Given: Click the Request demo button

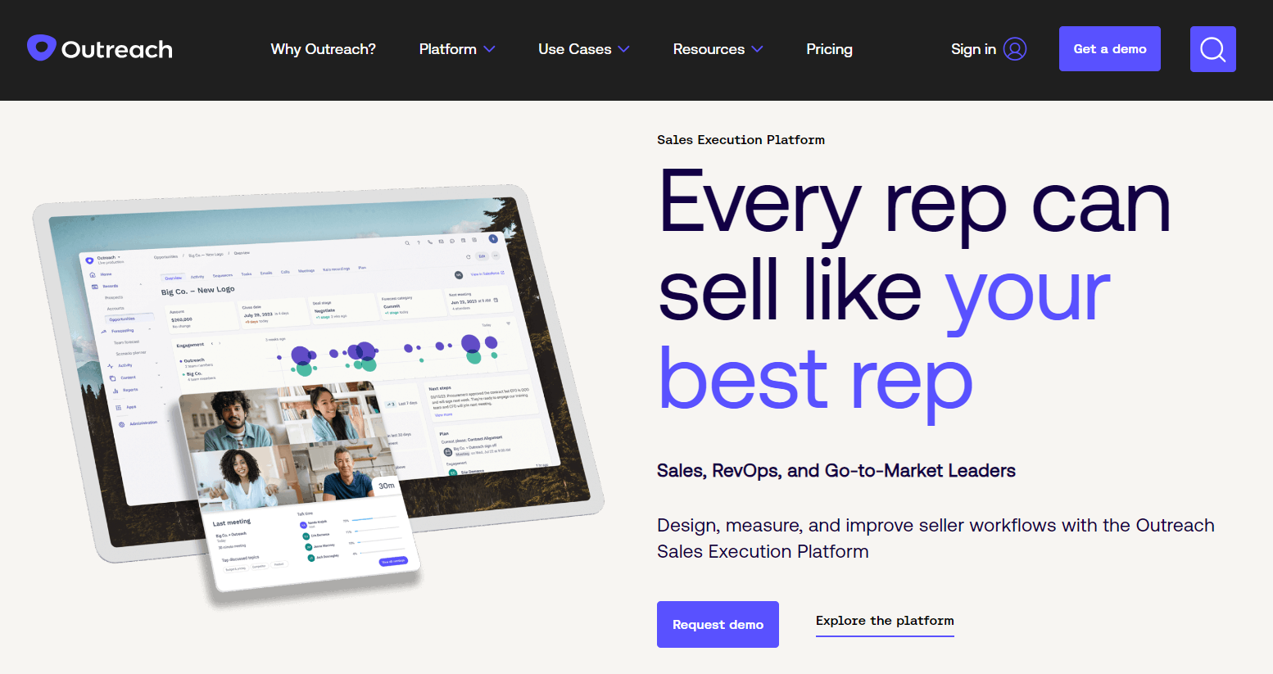Looking at the screenshot, I should tap(718, 624).
